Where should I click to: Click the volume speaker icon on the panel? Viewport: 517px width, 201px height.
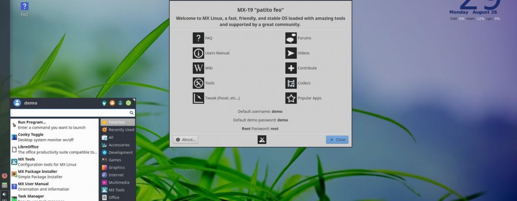point(4,194)
